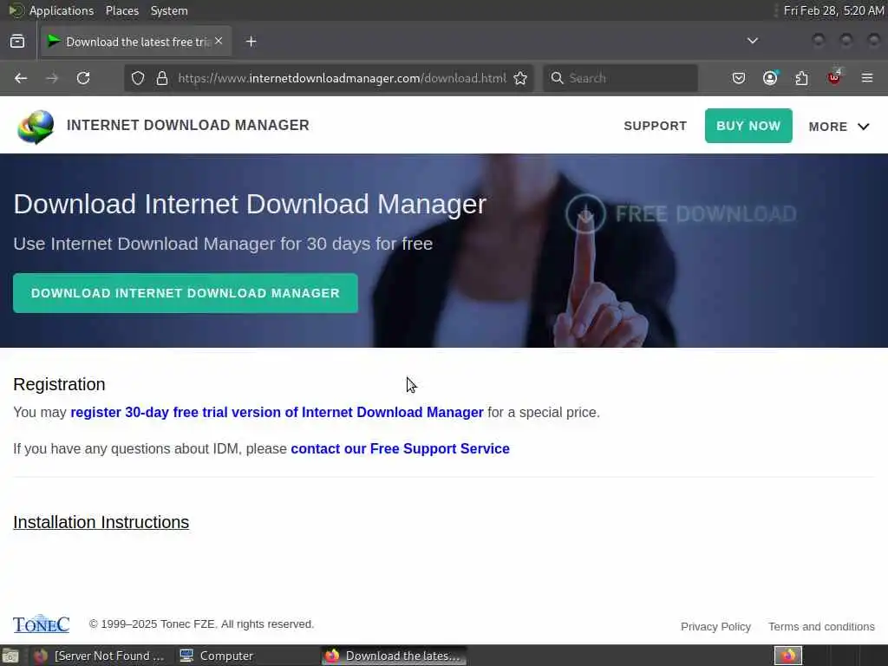Click the Tonec logo in footer

(42, 624)
